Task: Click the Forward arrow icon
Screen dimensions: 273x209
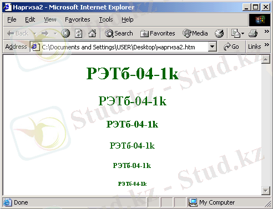Action: 45,33
